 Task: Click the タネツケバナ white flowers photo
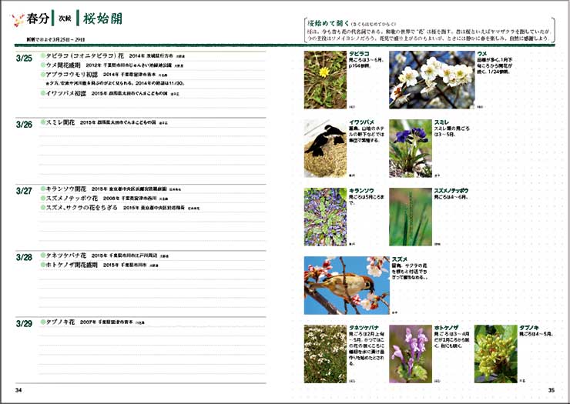click(325, 354)
